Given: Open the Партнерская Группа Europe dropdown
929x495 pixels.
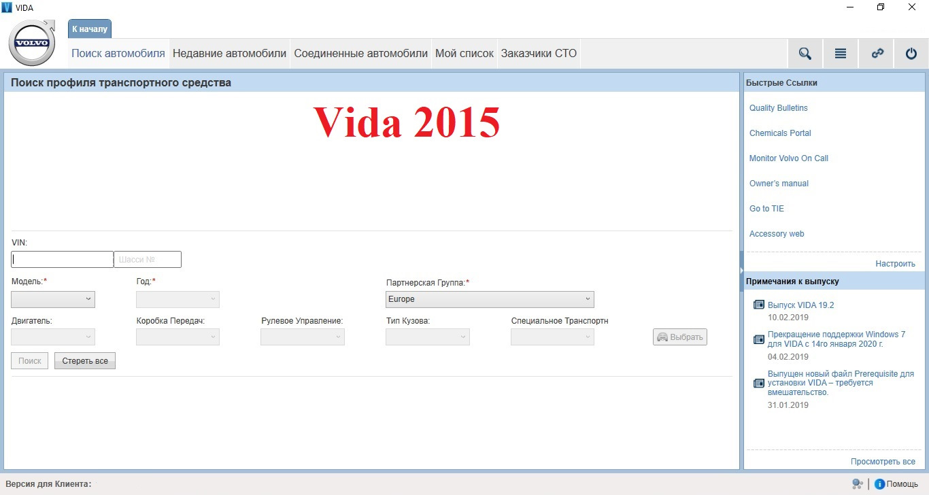Looking at the screenshot, I should [490, 299].
